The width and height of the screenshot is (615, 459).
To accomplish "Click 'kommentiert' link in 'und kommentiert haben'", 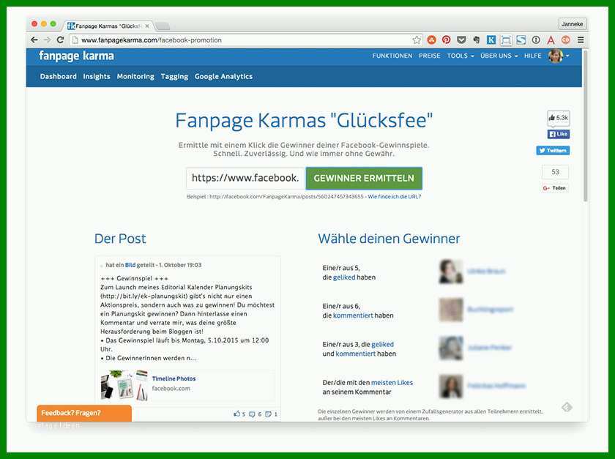I will click(x=356, y=354).
